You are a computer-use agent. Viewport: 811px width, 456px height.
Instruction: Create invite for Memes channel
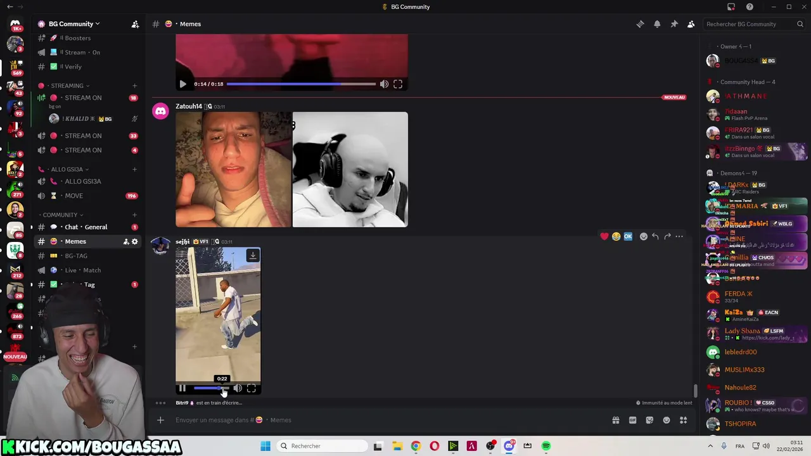[125, 241]
